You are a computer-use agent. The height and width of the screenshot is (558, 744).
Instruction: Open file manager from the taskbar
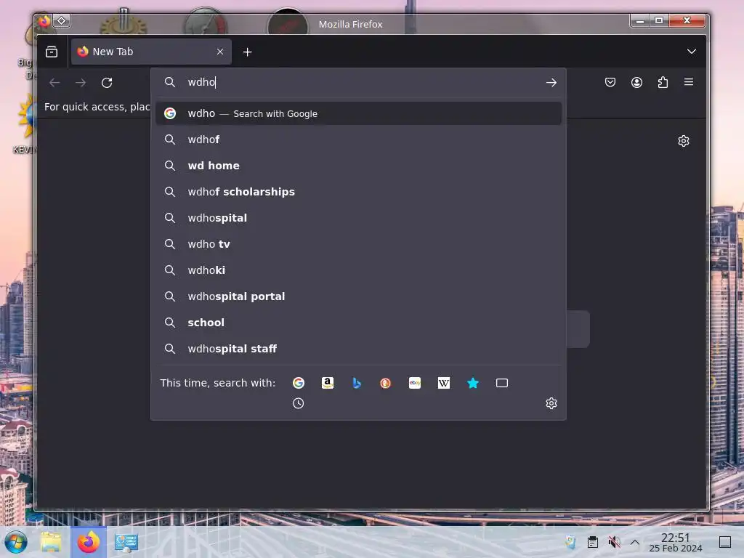(51, 542)
